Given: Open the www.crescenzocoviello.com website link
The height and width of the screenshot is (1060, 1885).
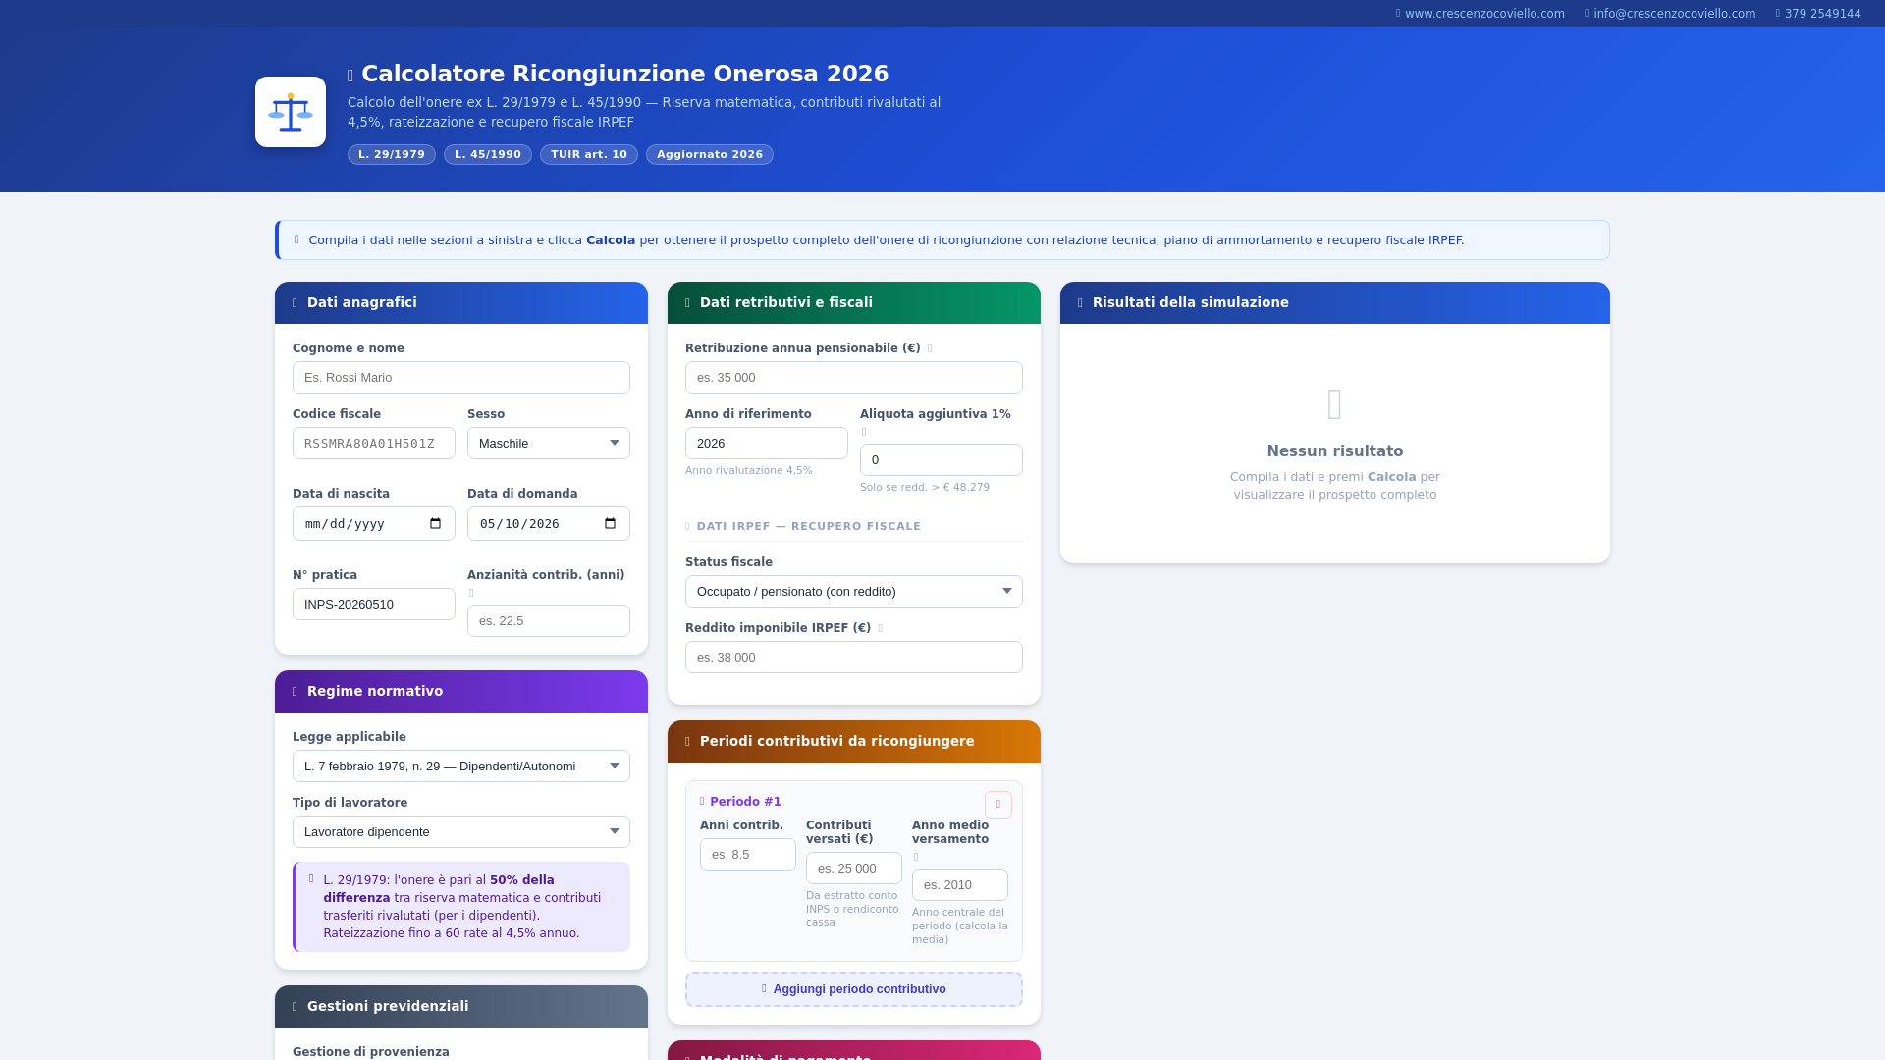Looking at the screenshot, I should 1481,14.
